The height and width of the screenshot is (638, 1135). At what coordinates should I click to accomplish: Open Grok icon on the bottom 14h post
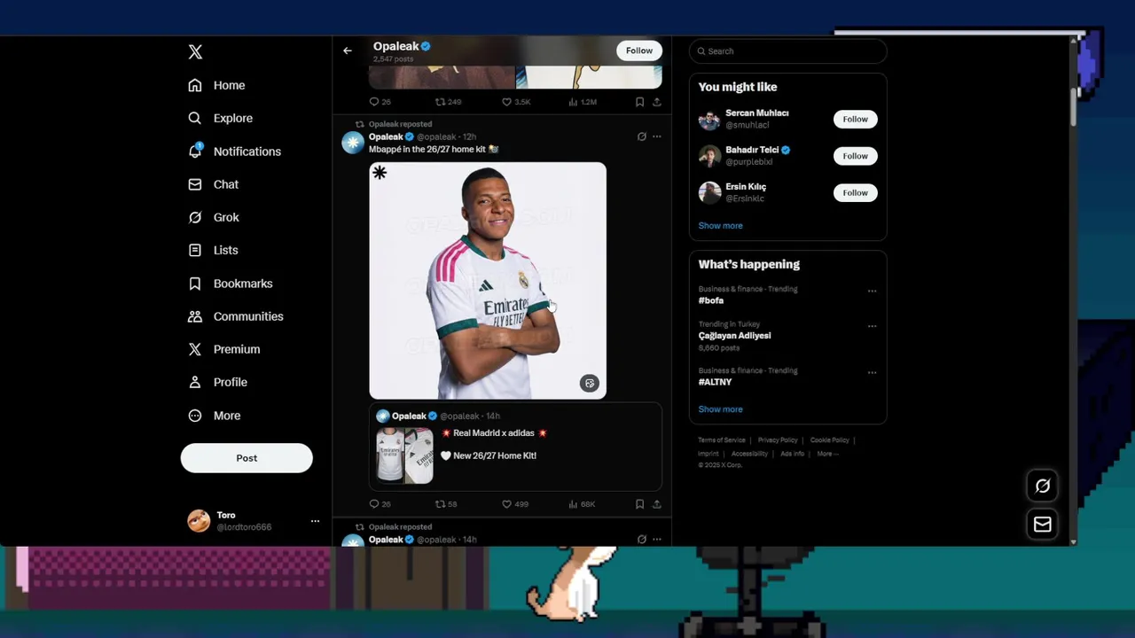click(x=642, y=539)
